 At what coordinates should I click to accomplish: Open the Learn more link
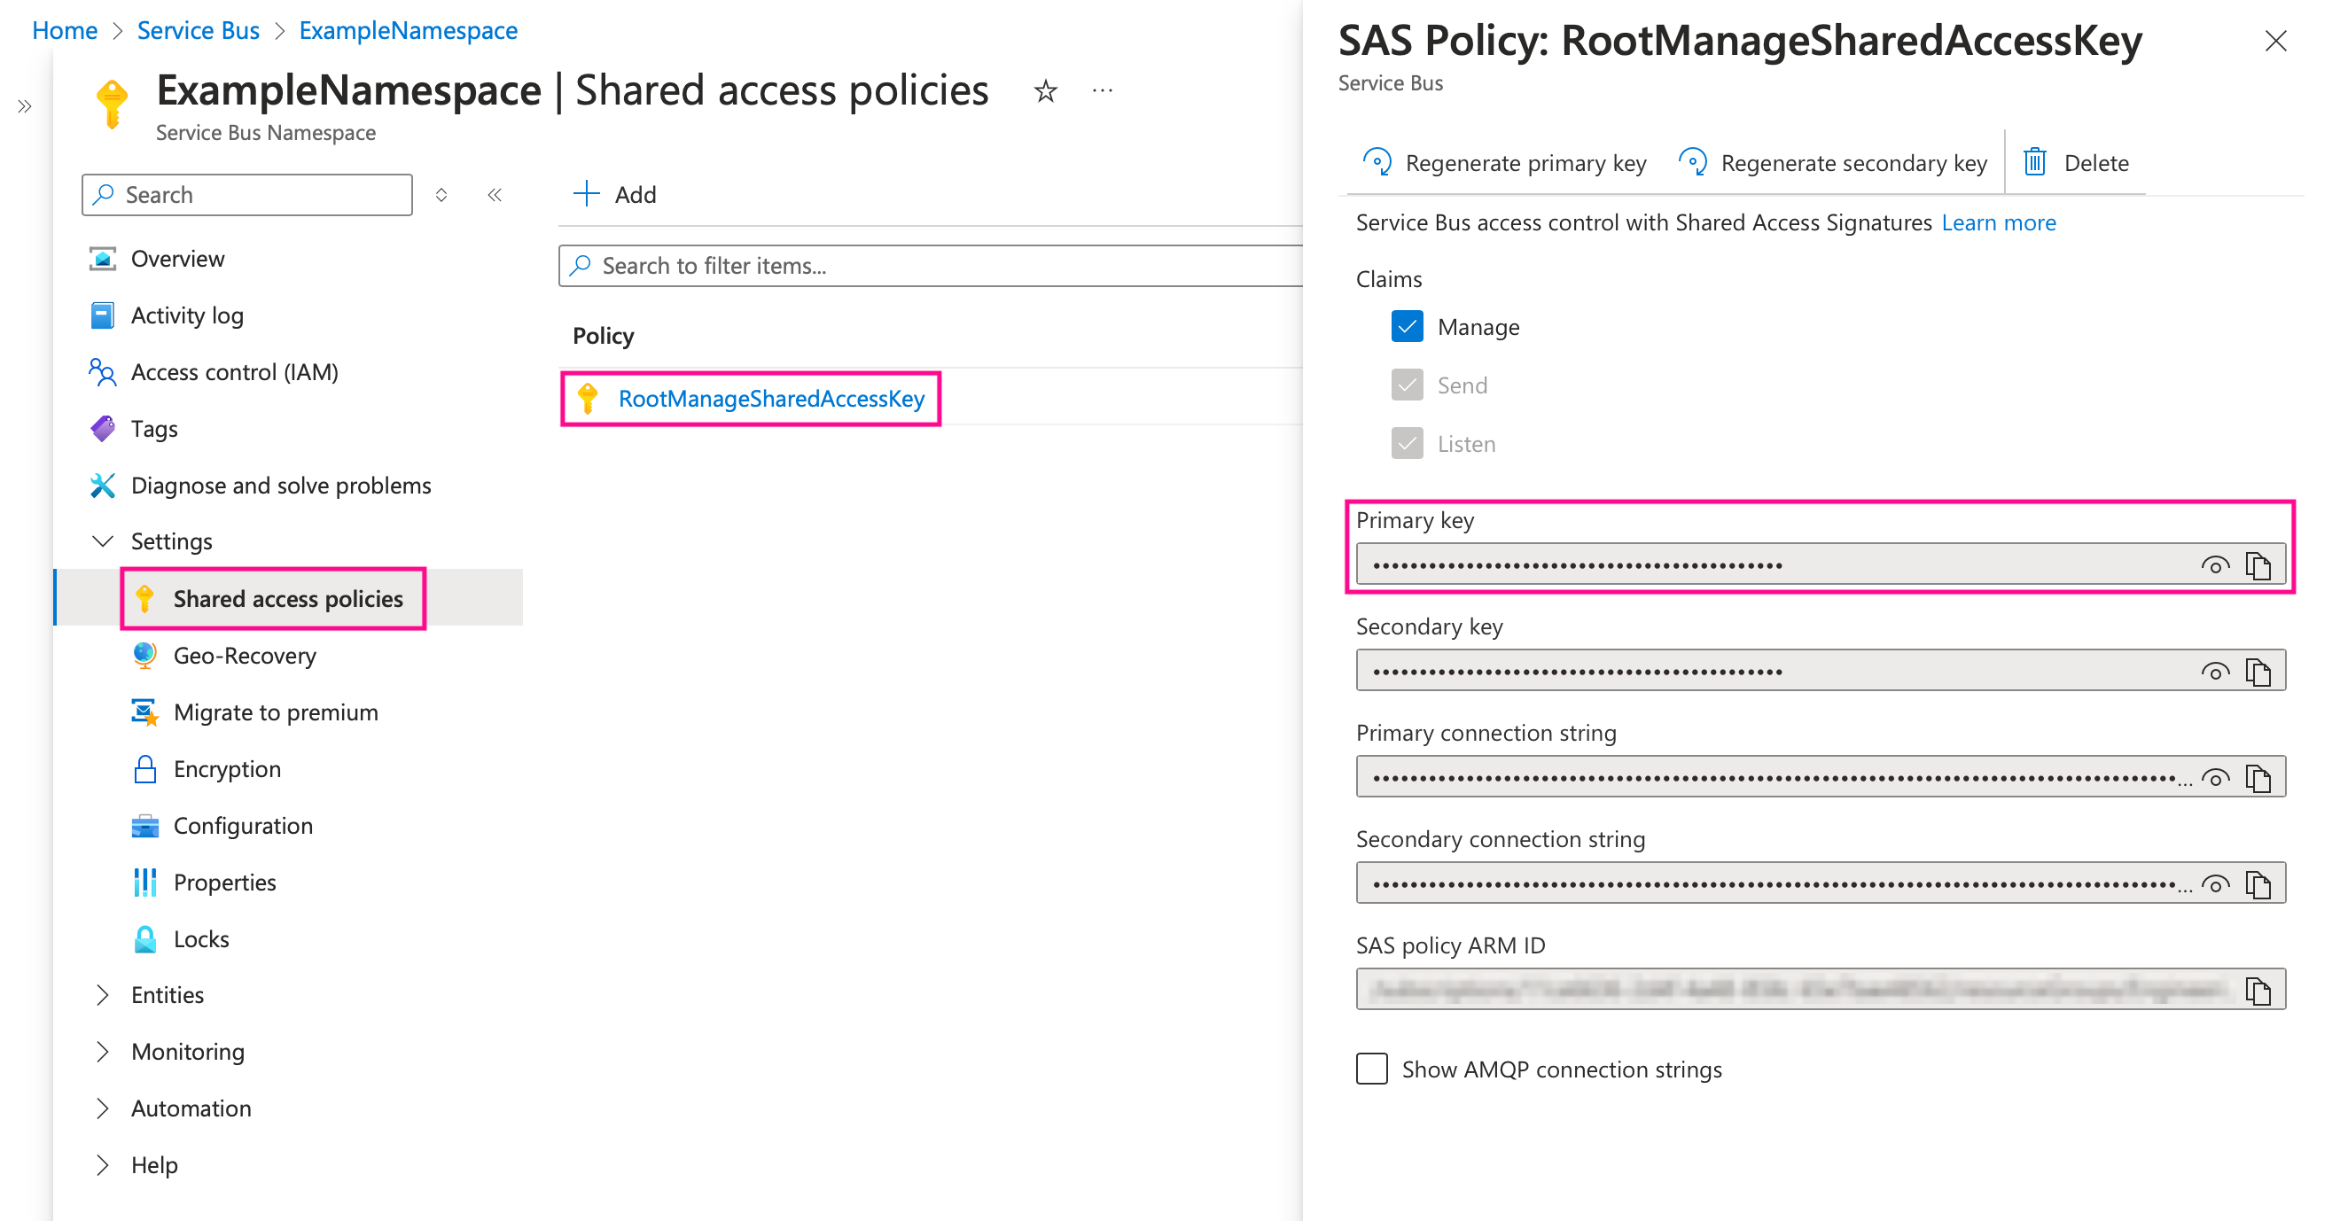pos(1999,223)
